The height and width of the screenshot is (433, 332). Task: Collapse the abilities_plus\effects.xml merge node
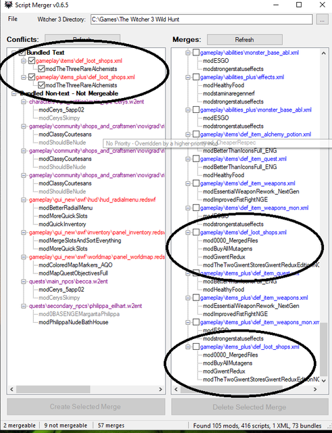coord(188,77)
